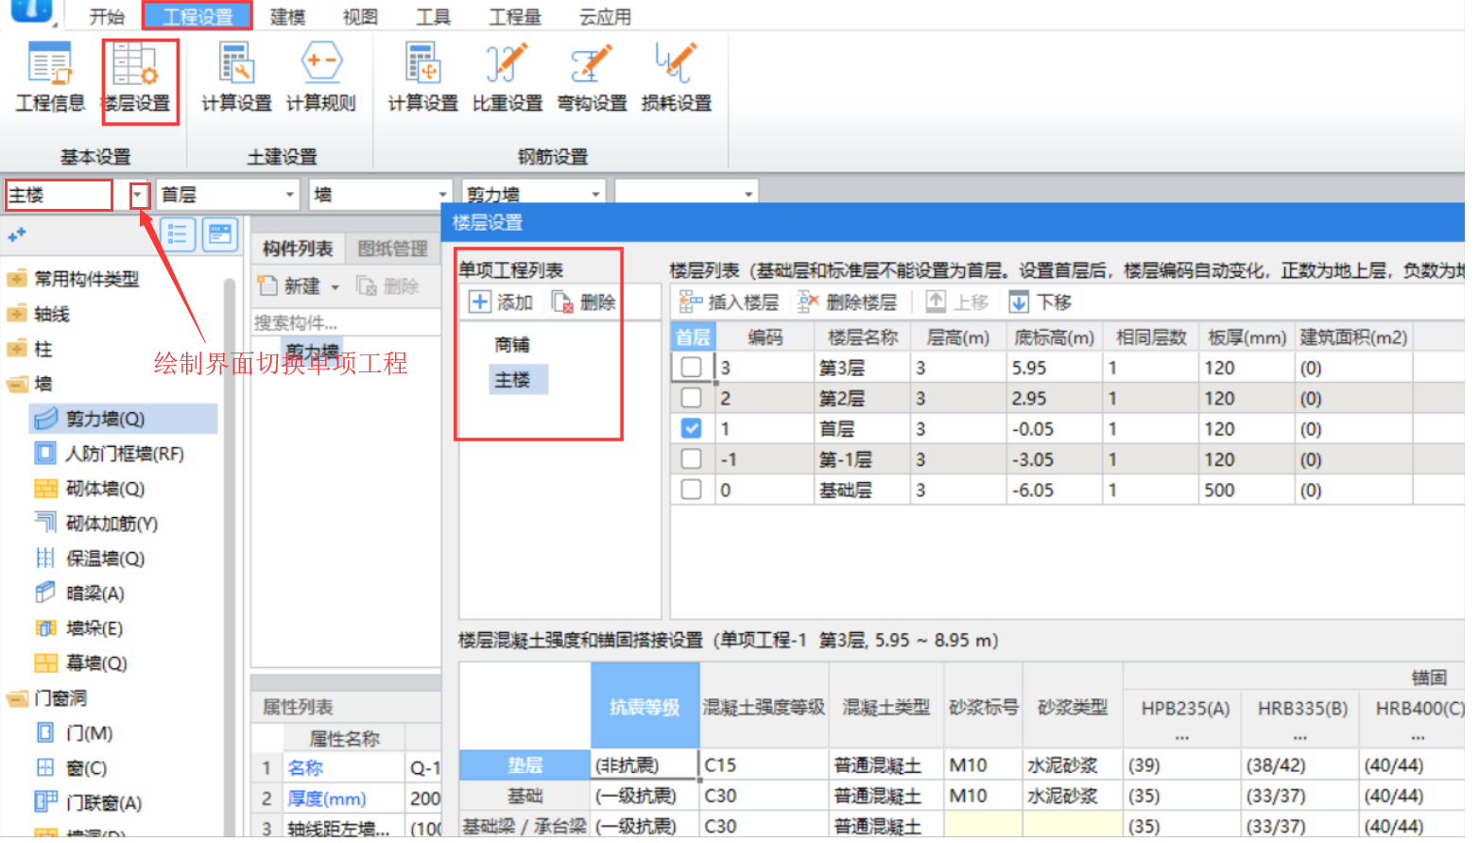Open the 开始 ribbon tab

[x=108, y=17]
